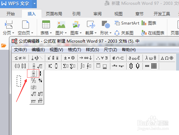Select the full-size diagonal fraction template
Screen dimensions: 179x135
pos(34,80)
